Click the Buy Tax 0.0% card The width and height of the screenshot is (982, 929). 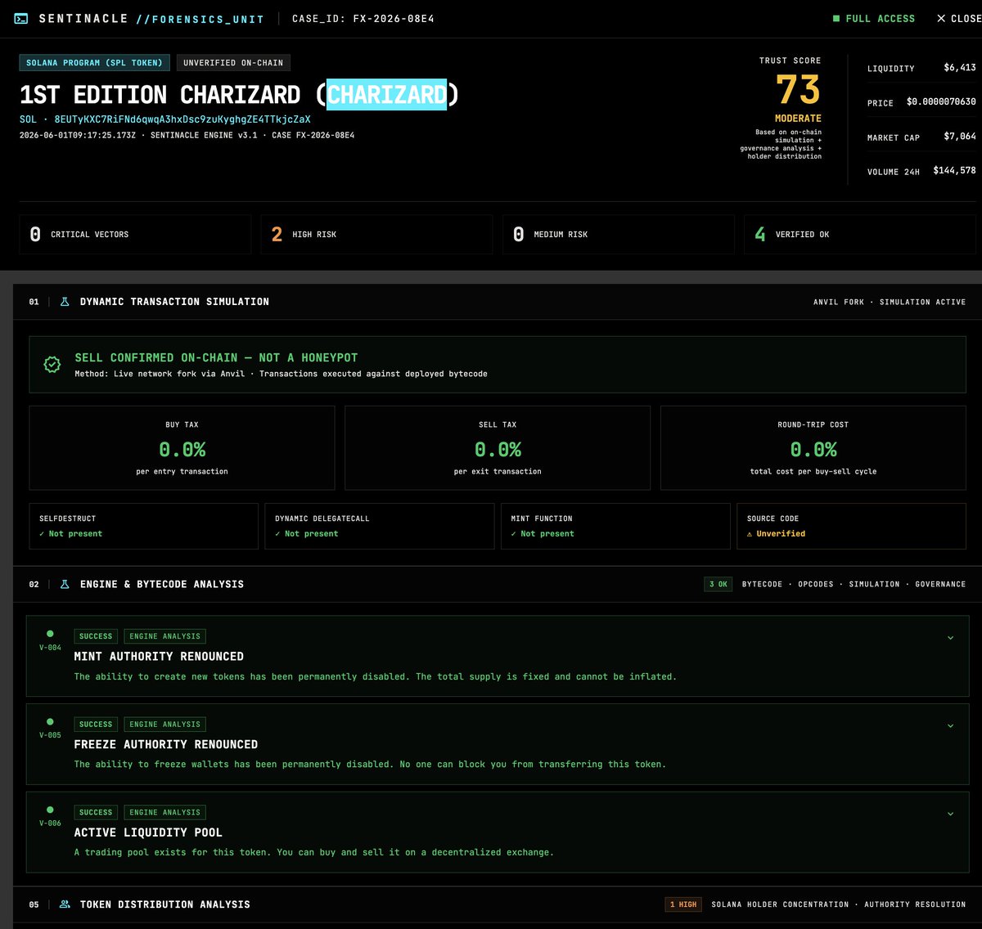(182, 448)
